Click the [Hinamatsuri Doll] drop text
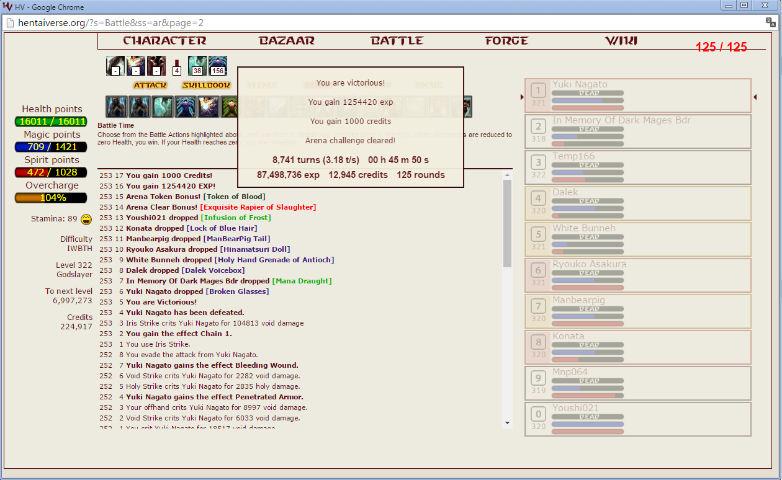 coord(255,249)
